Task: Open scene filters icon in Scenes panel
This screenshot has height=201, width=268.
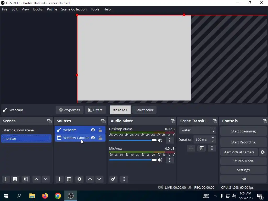Action: [26, 179]
